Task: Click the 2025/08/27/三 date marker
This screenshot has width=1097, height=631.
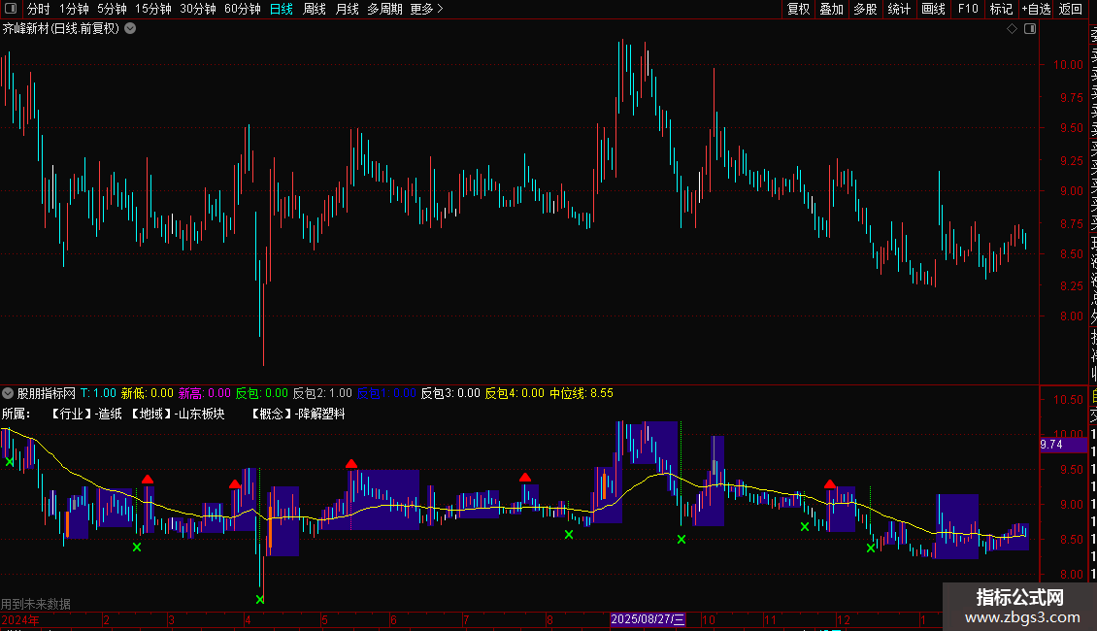Action: tap(648, 619)
